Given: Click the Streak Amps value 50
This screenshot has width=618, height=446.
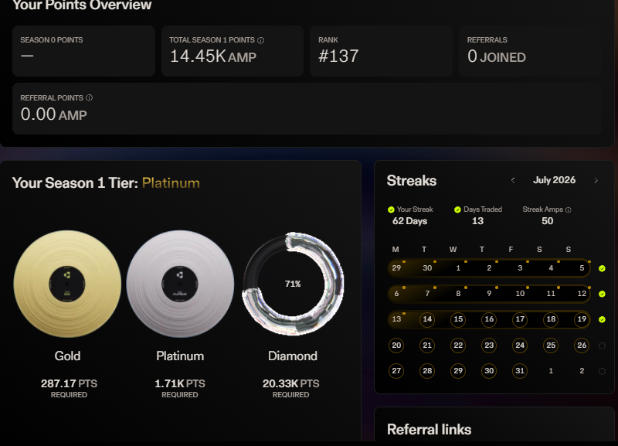Looking at the screenshot, I should [548, 221].
